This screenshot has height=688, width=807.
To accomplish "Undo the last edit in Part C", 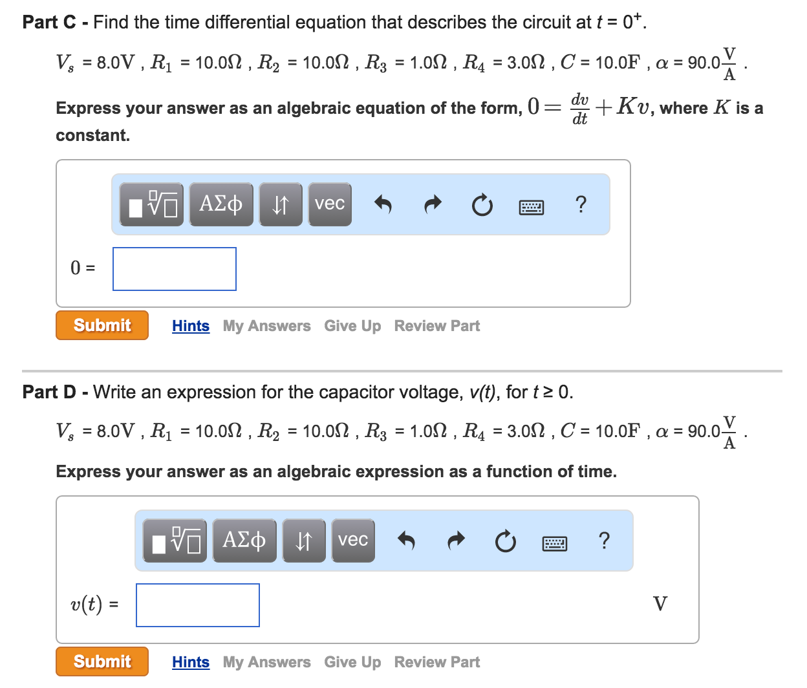I will 383,204.
